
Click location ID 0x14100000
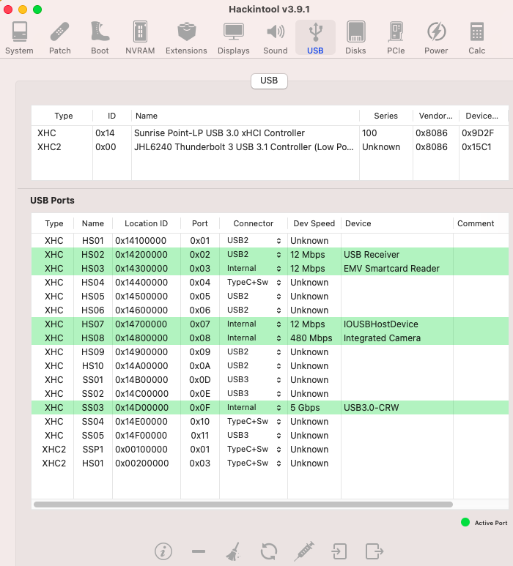(x=141, y=241)
